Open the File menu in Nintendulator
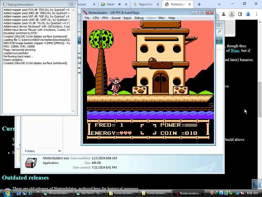 (87, 18)
